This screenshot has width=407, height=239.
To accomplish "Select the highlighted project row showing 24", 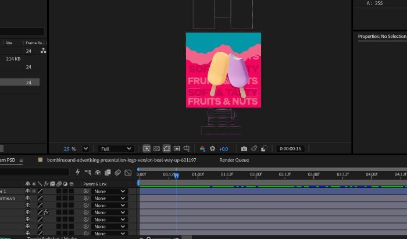I will tap(20, 82).
